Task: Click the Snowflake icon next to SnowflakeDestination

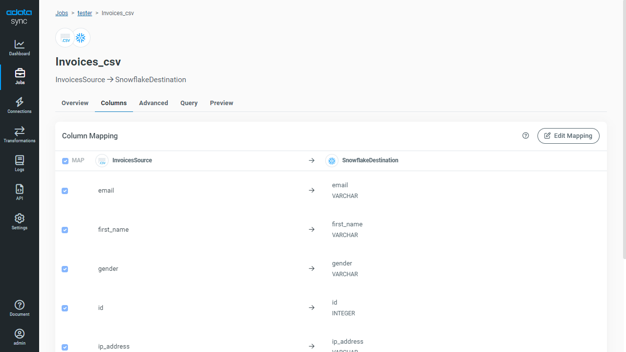Action: 332,160
